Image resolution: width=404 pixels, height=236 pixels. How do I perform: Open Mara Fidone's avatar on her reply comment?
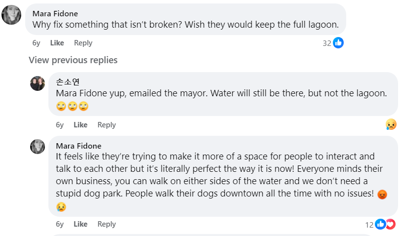38,147
